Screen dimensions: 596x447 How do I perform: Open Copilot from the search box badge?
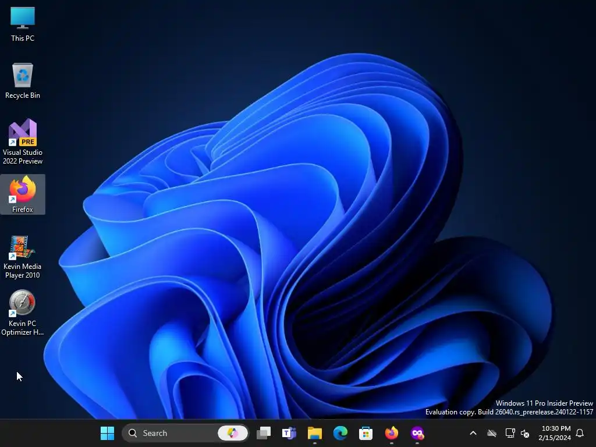[233, 433]
